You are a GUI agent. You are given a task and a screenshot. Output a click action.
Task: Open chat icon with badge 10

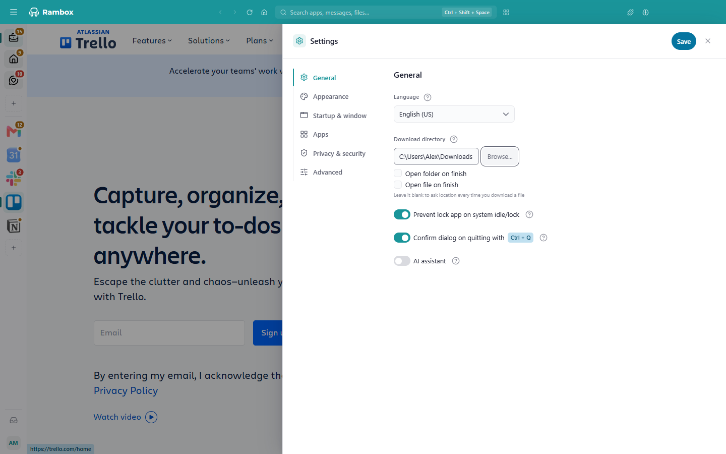pyautogui.click(x=14, y=80)
